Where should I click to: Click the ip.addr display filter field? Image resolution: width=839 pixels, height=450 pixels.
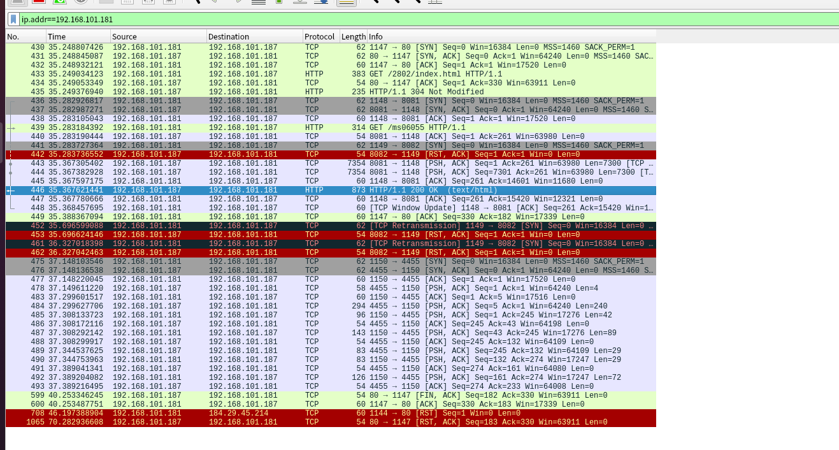(x=427, y=19)
